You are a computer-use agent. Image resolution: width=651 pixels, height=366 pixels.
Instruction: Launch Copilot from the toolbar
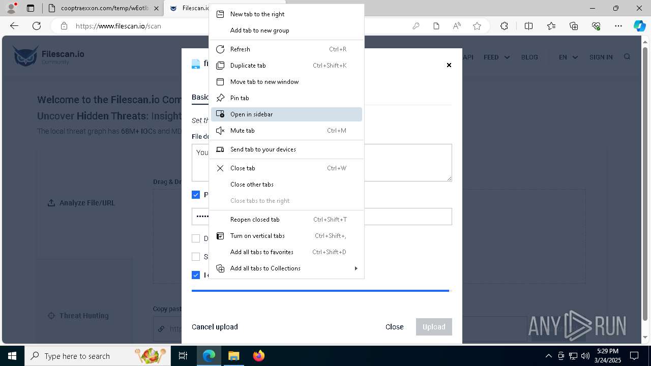tap(639, 26)
